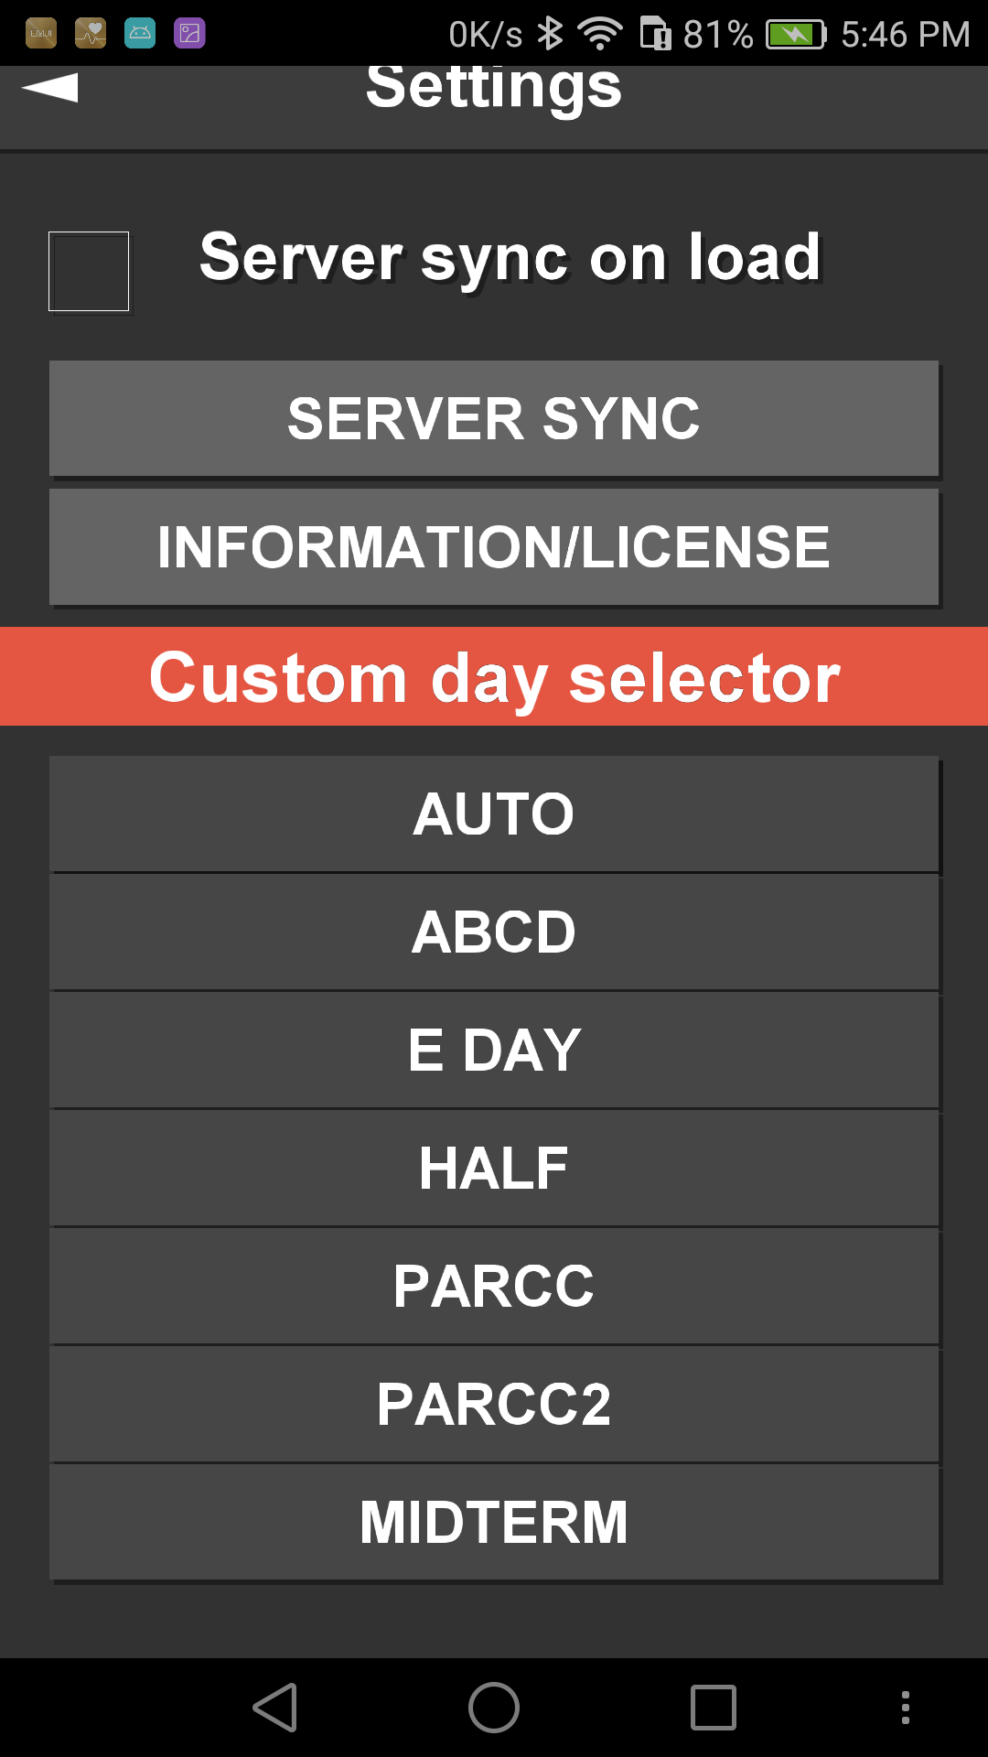The image size is (988, 1757).
Task: Tap the back arrow in Settings header
Action: pyautogui.click(x=50, y=88)
